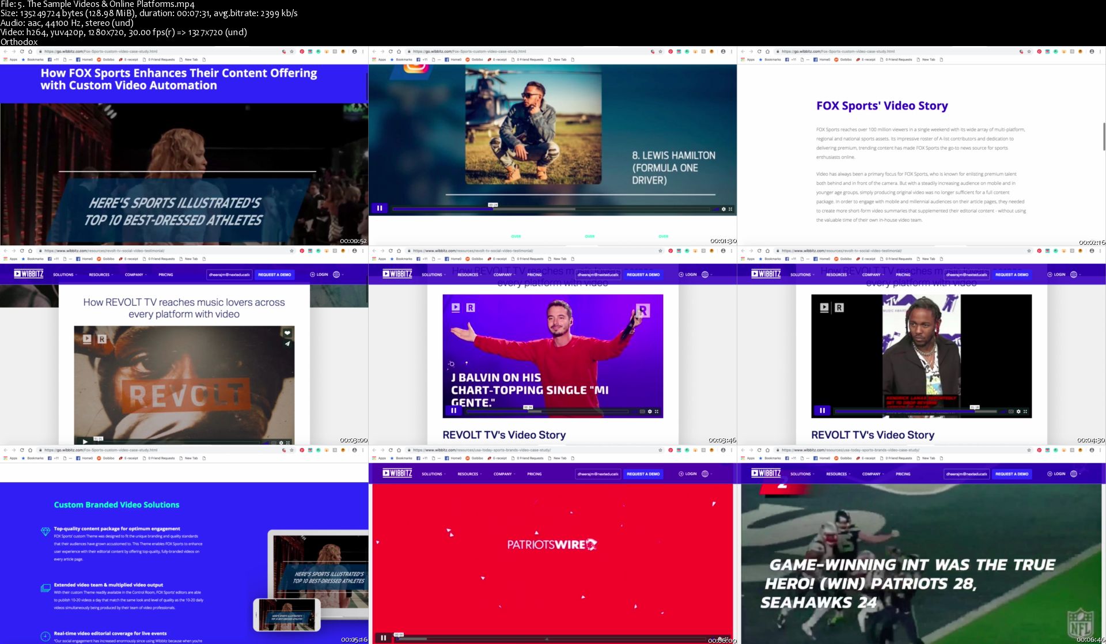This screenshot has height=644, width=1106.
Task: Open the Apps shortcut in the 00:00:52 frame bookmarks bar
Action: pos(10,59)
